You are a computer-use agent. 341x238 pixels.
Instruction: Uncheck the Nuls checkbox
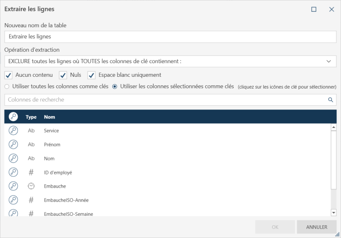tap(63, 75)
